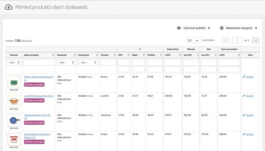The height and width of the screenshot is (151, 265).
Task: Sort by Rabat column
Action: coord(143,55)
